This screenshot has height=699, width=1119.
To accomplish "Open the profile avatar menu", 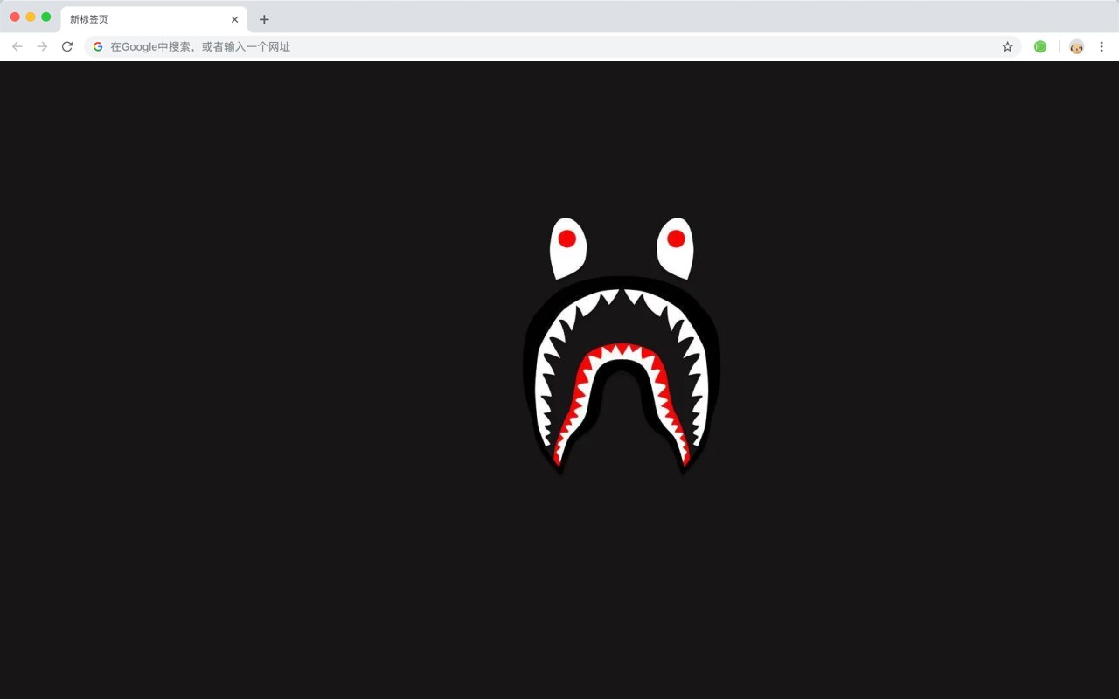I will coord(1076,46).
